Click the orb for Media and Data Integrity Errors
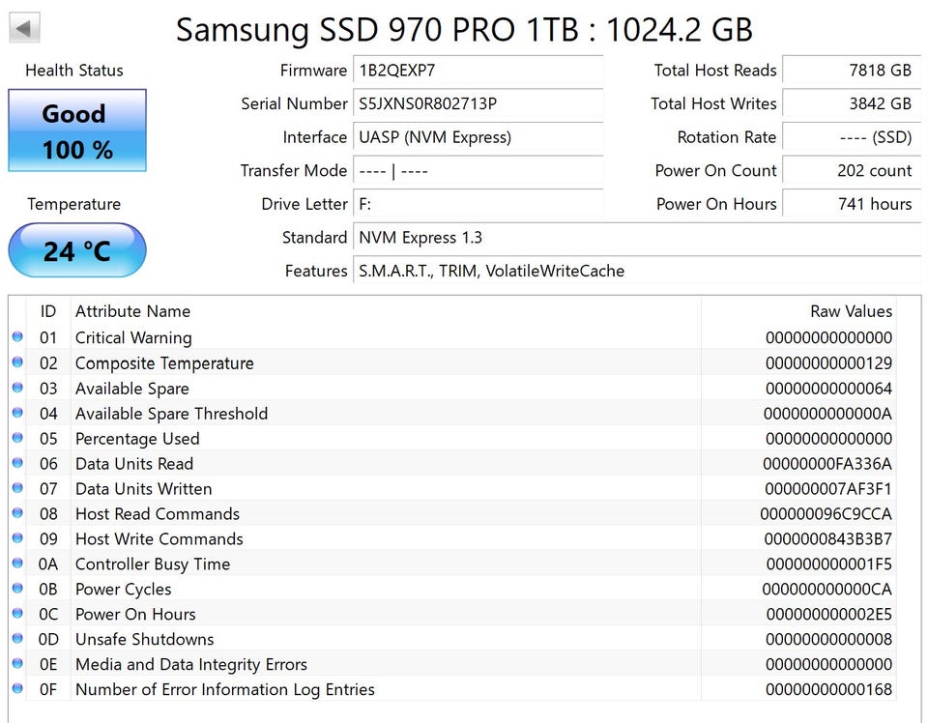Image resolution: width=928 pixels, height=723 pixels. pyautogui.click(x=17, y=664)
